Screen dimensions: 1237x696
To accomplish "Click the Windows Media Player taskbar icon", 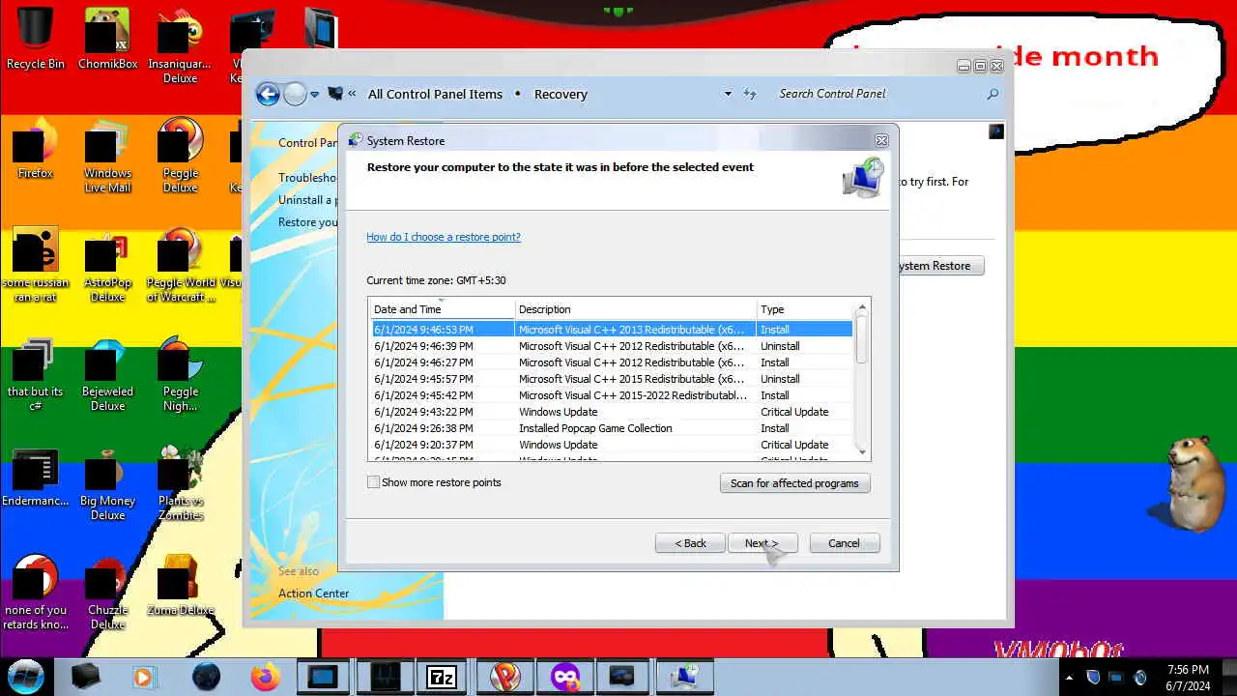I will 143,677.
